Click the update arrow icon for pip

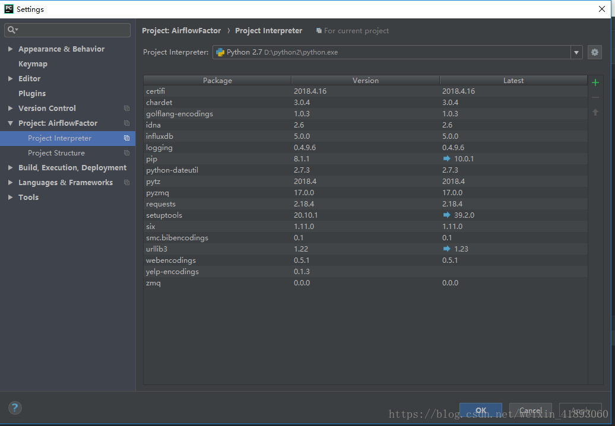(x=446, y=159)
